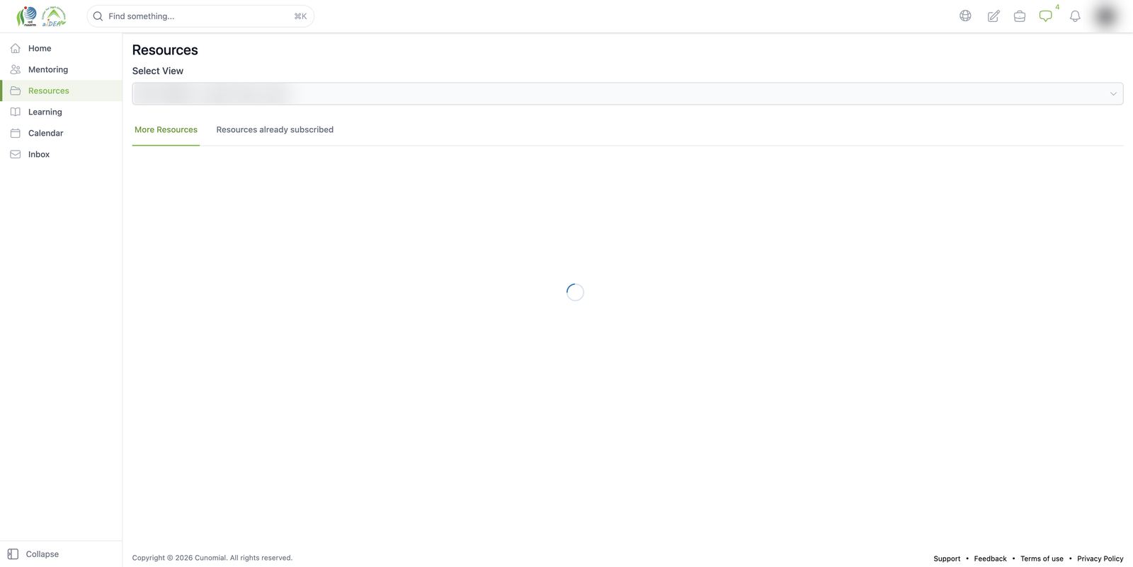Click the Inbox envelope icon
The height and width of the screenshot is (567, 1133).
click(x=16, y=154)
